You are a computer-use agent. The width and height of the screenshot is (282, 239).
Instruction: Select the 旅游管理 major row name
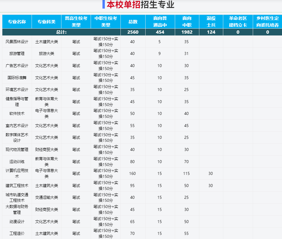coord(17,54)
